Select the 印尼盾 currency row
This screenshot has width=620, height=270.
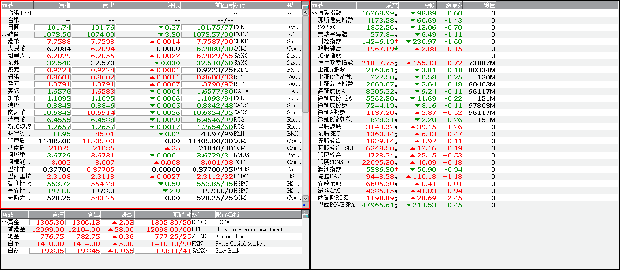click(151, 141)
